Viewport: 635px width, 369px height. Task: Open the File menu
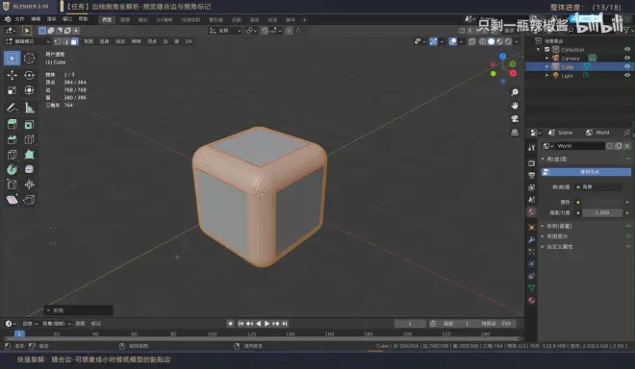coord(19,19)
